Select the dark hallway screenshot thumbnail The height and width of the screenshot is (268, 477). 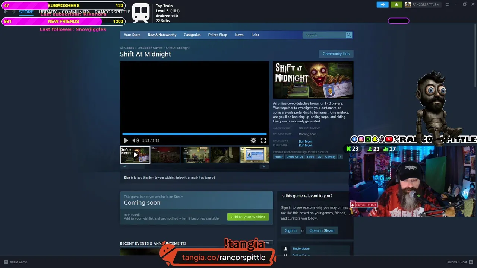165,154
